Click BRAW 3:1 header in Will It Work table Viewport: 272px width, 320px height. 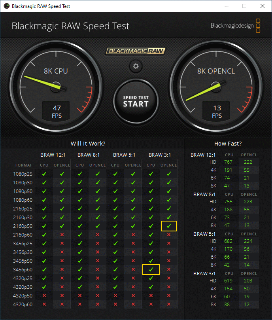160,155
